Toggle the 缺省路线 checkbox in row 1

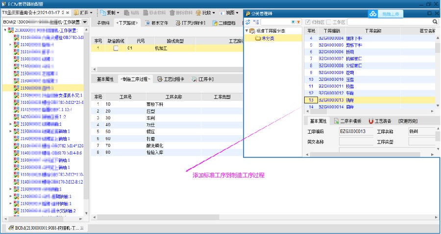(116, 48)
